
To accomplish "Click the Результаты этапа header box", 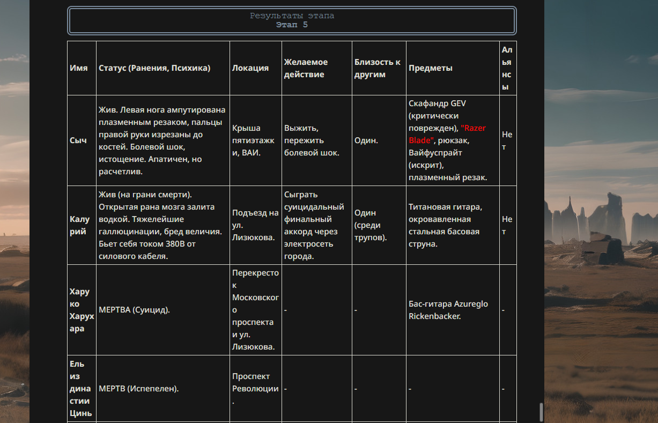I will (292, 20).
